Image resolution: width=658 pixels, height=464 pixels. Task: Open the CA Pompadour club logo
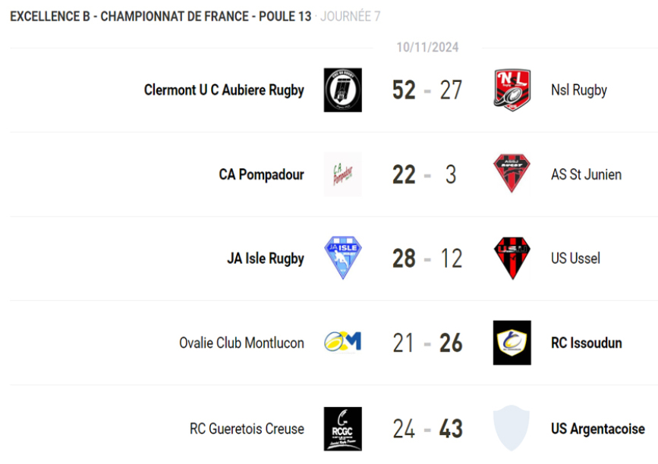(x=342, y=174)
